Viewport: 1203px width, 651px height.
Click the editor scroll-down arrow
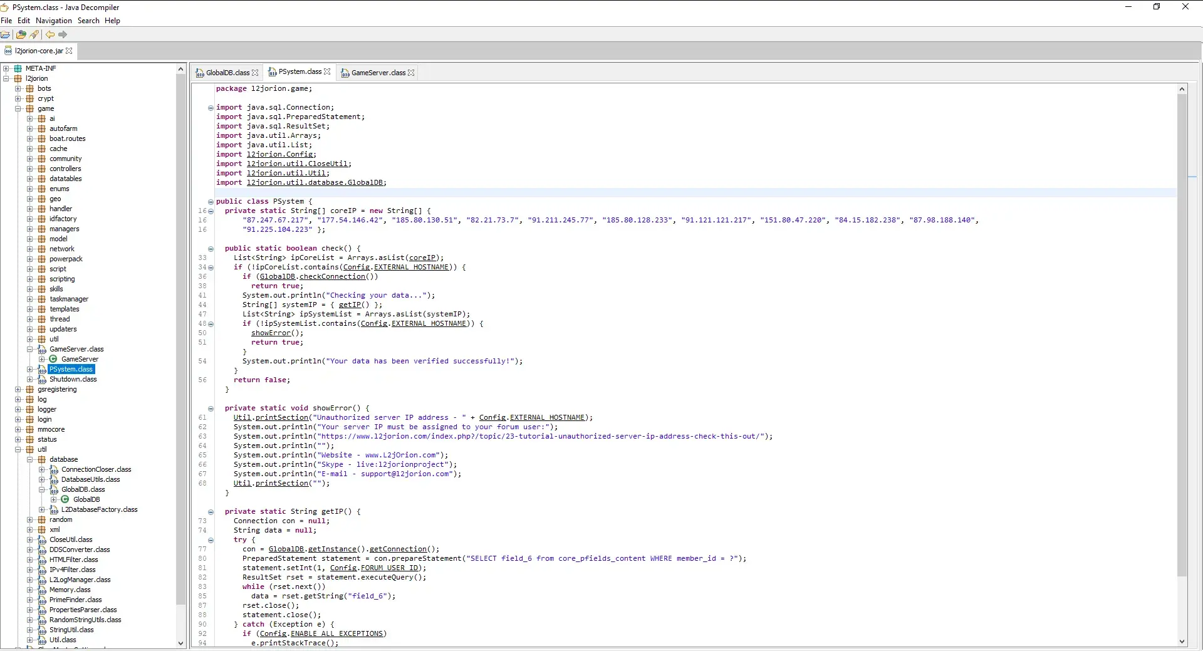click(x=1182, y=641)
